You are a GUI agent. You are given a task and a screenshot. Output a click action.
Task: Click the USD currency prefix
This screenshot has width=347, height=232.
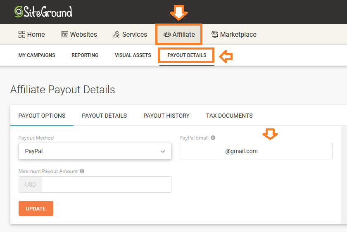pyautogui.click(x=30, y=185)
